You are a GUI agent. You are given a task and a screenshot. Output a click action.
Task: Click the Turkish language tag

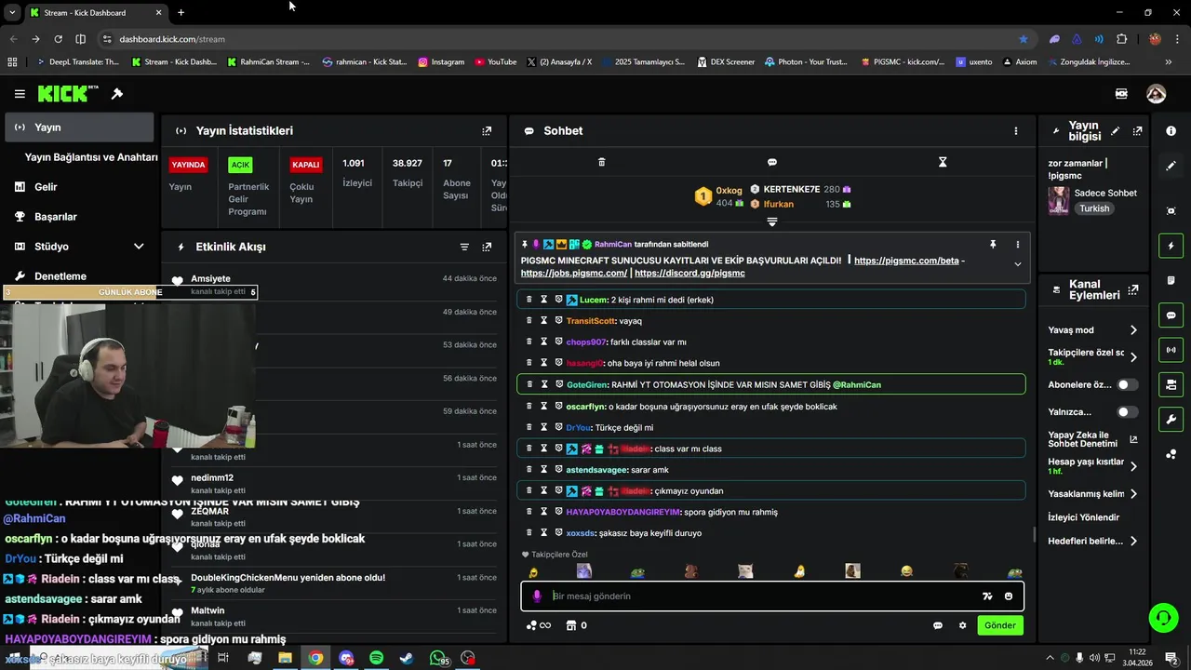(1094, 208)
